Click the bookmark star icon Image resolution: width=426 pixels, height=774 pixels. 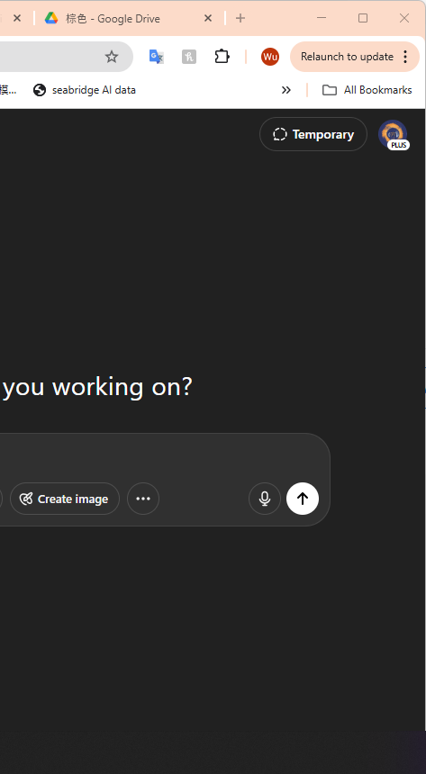pyautogui.click(x=112, y=57)
